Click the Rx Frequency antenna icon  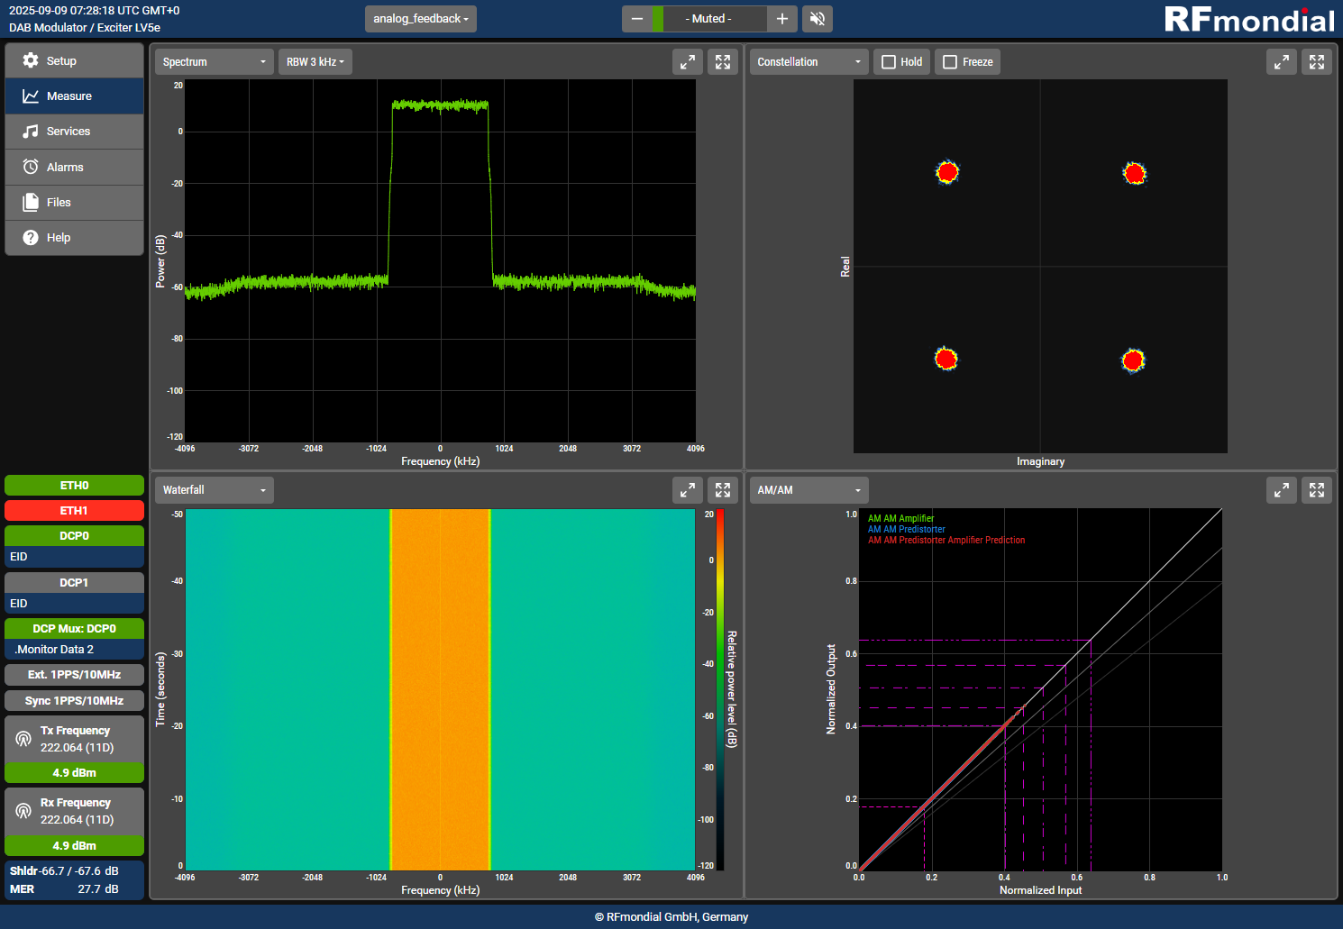[23, 811]
